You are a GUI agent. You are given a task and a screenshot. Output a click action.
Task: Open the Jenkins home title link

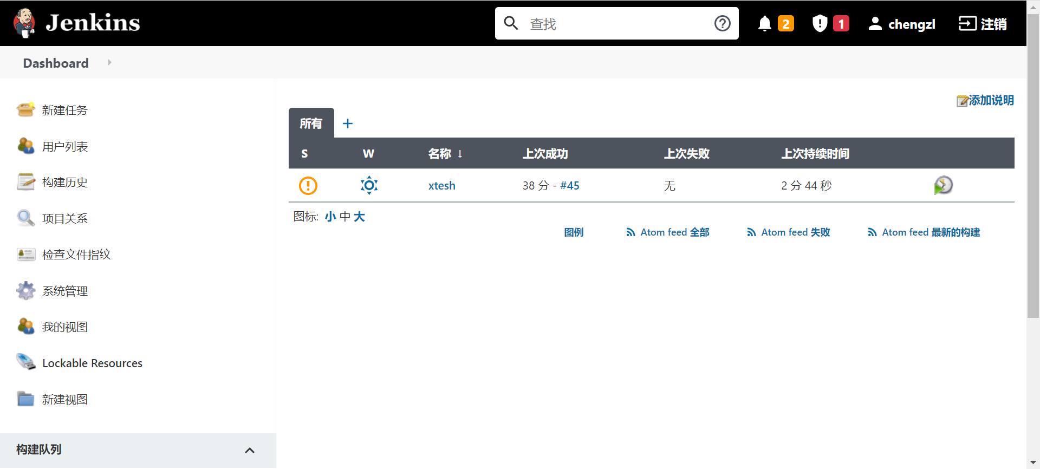93,23
